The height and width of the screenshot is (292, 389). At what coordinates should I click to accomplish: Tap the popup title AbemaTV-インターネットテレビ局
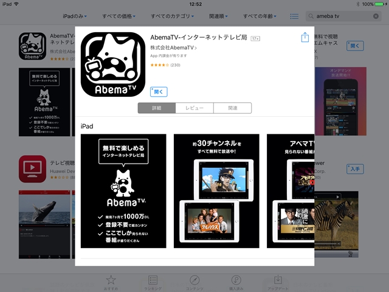(199, 38)
